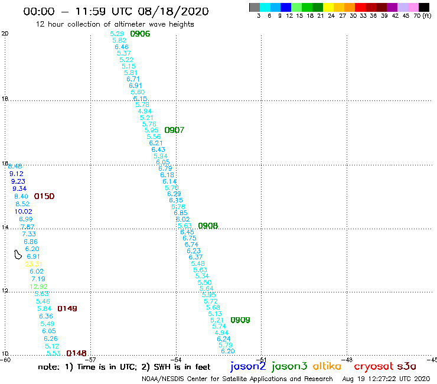
Task: Click the Aug 19 12:27:22 timestamp
Action: pyautogui.click(x=386, y=379)
